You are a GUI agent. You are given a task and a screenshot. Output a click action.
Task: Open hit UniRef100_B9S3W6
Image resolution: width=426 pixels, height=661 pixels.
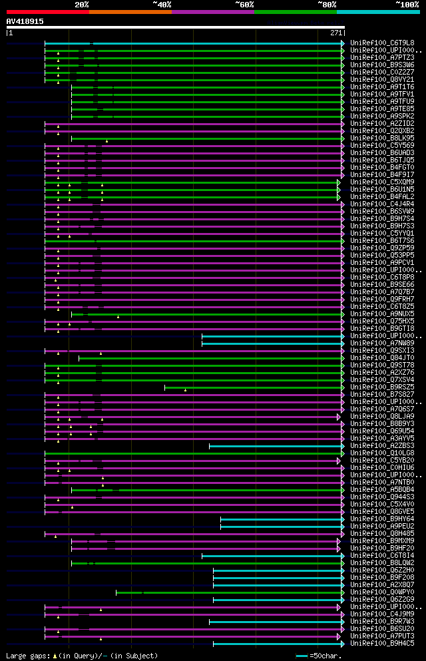coord(382,65)
